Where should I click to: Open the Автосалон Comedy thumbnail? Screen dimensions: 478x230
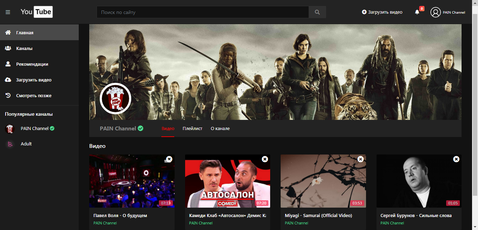pos(227,181)
